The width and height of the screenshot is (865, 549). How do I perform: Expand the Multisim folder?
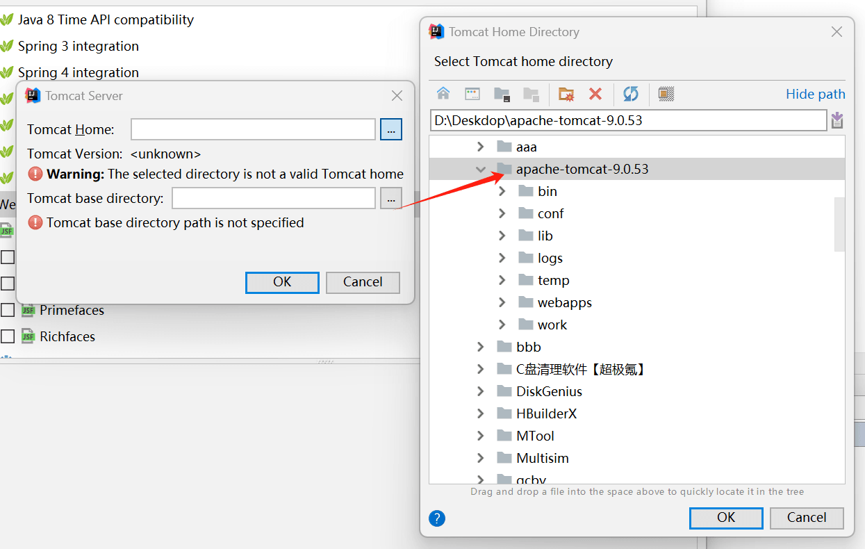(x=480, y=458)
